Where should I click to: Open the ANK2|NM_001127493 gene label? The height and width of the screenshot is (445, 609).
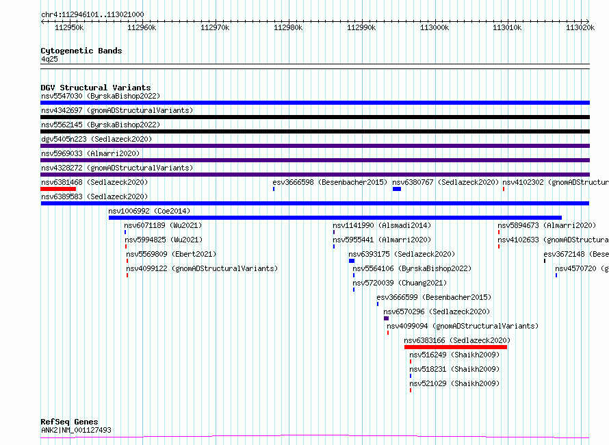pos(76,430)
